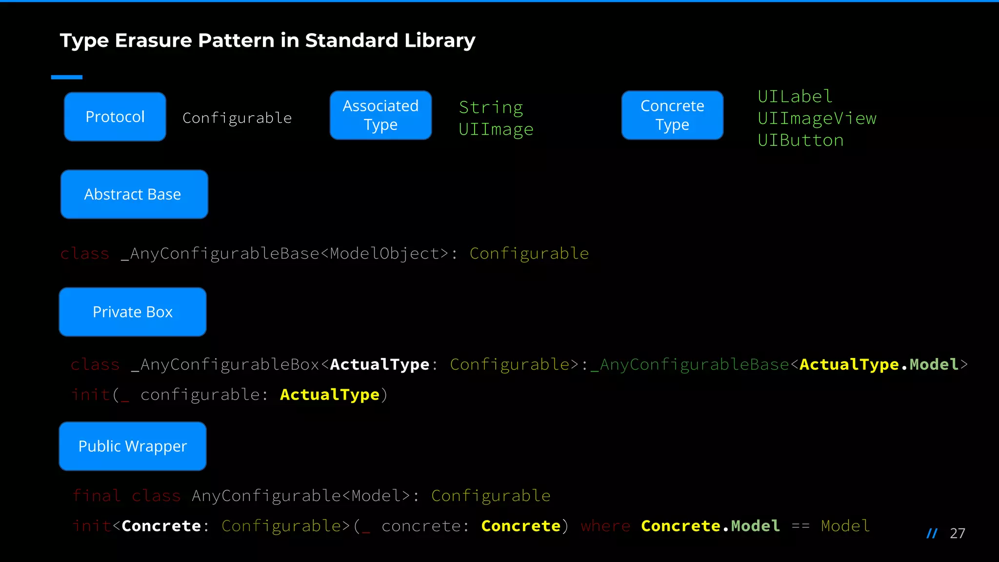The width and height of the screenshot is (999, 562).
Task: Click AnyConfigurable<Model> class name
Action: pyautogui.click(x=301, y=496)
